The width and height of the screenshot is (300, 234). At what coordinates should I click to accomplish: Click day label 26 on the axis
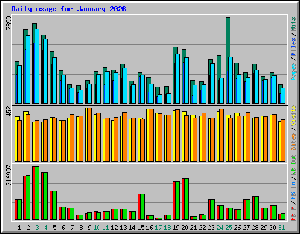pyautogui.click(x=237, y=228)
